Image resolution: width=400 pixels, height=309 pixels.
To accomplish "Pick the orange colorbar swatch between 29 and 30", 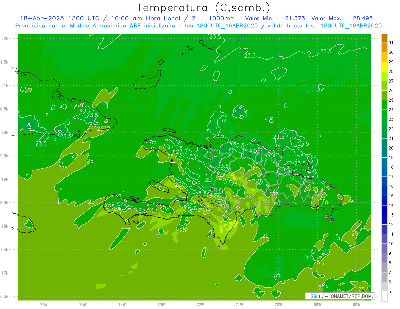I will tap(384, 57).
